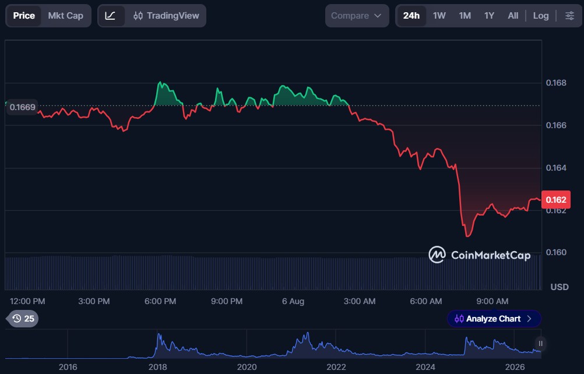584x374 pixels.
Task: Click the volume bars under the price chart
Action: [x=273, y=273]
